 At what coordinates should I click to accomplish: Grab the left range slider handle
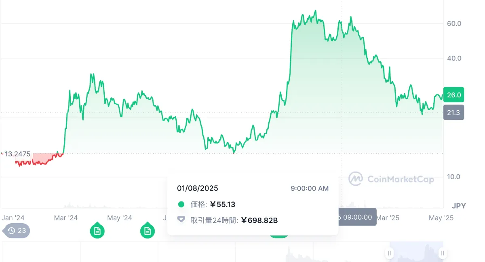[x=389, y=253]
